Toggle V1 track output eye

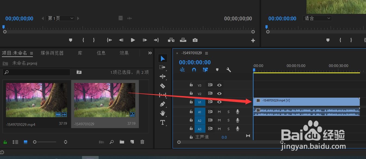coord(219,102)
